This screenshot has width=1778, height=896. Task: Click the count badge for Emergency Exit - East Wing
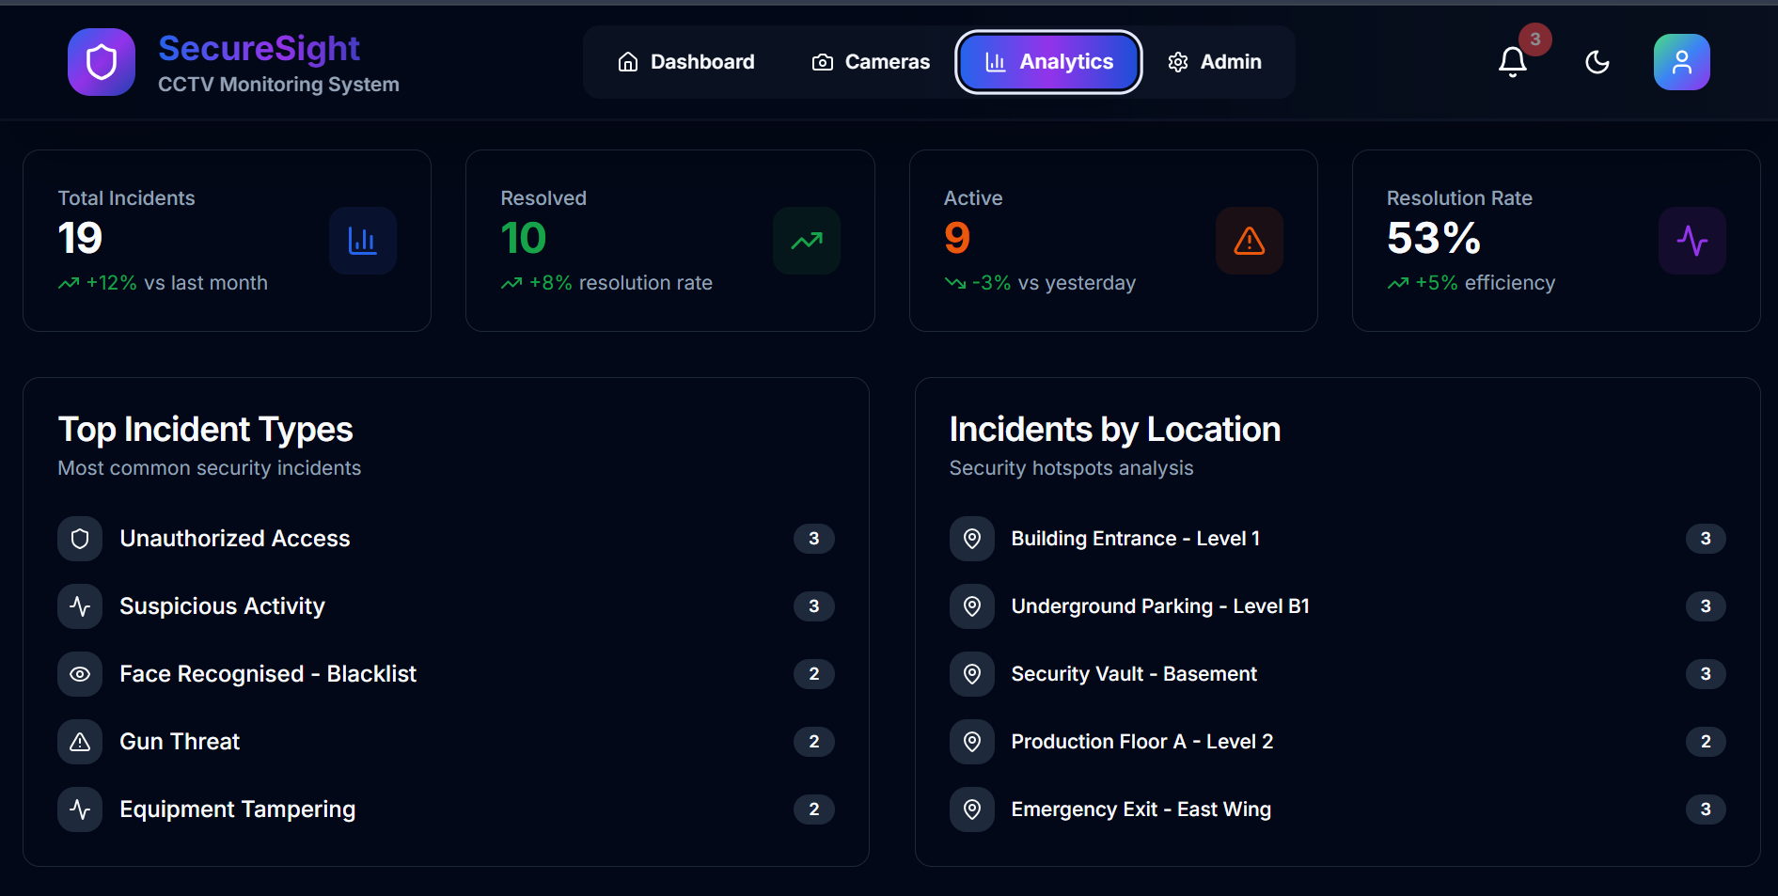1706,810
